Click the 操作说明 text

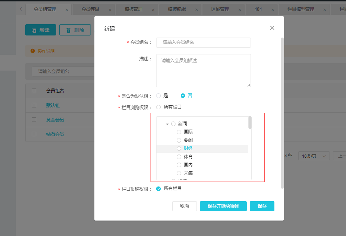[46, 51]
